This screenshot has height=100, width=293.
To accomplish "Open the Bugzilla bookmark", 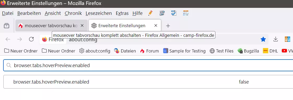I will [x=248, y=51].
